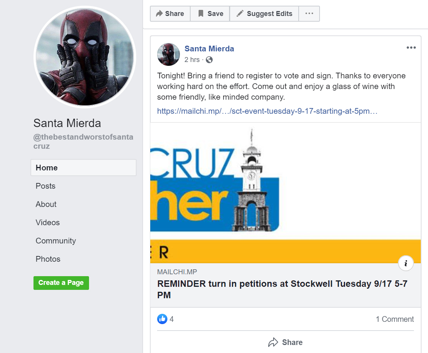428x353 pixels.
Task: Click the Share arrow button at top
Action: tap(170, 14)
